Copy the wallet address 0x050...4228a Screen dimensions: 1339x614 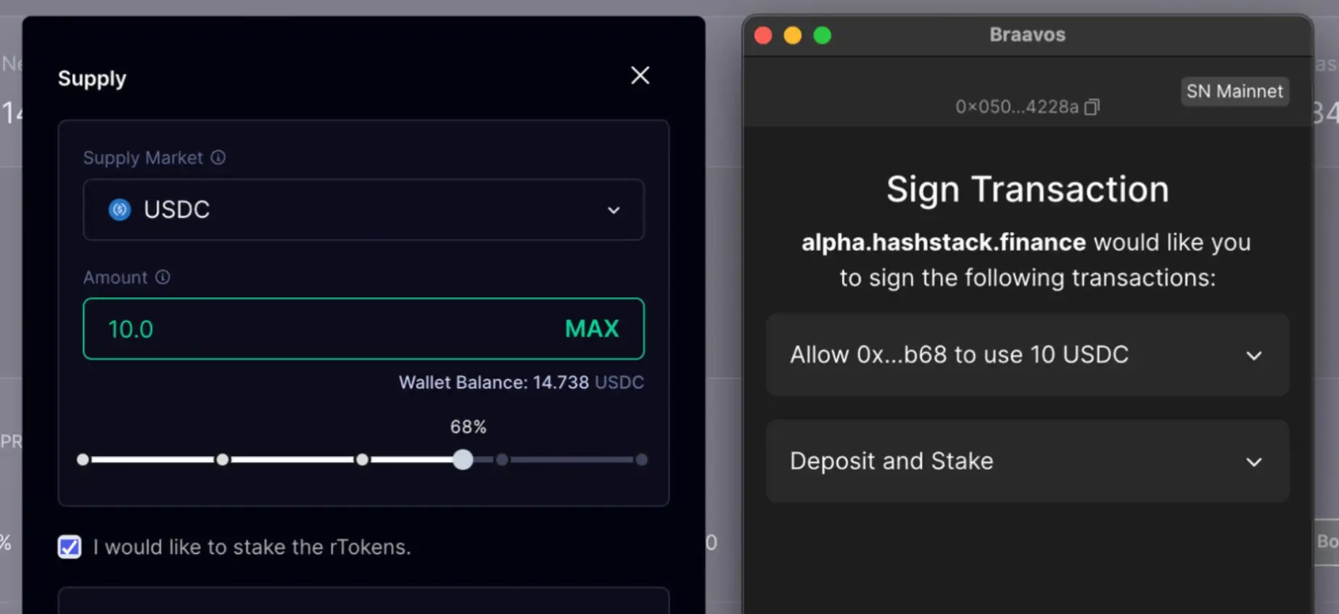[1092, 107]
